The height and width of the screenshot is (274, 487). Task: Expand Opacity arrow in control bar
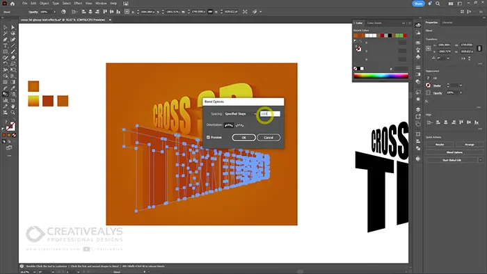coord(55,12)
